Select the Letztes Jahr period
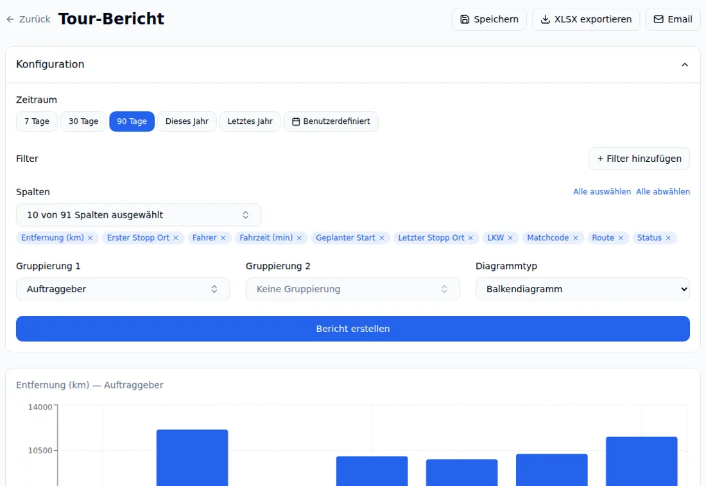The width and height of the screenshot is (706, 486). click(x=250, y=121)
